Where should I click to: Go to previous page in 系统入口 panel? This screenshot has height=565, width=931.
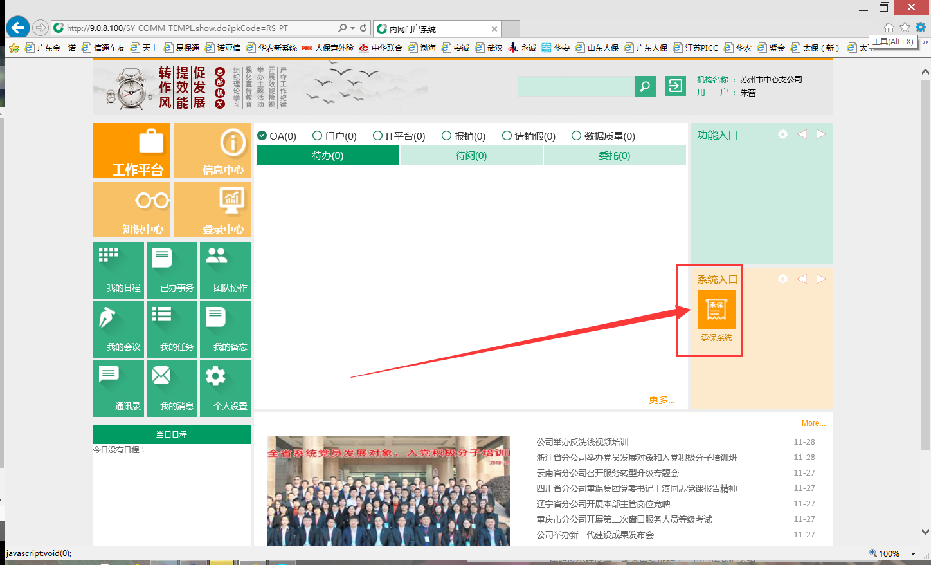pos(802,279)
